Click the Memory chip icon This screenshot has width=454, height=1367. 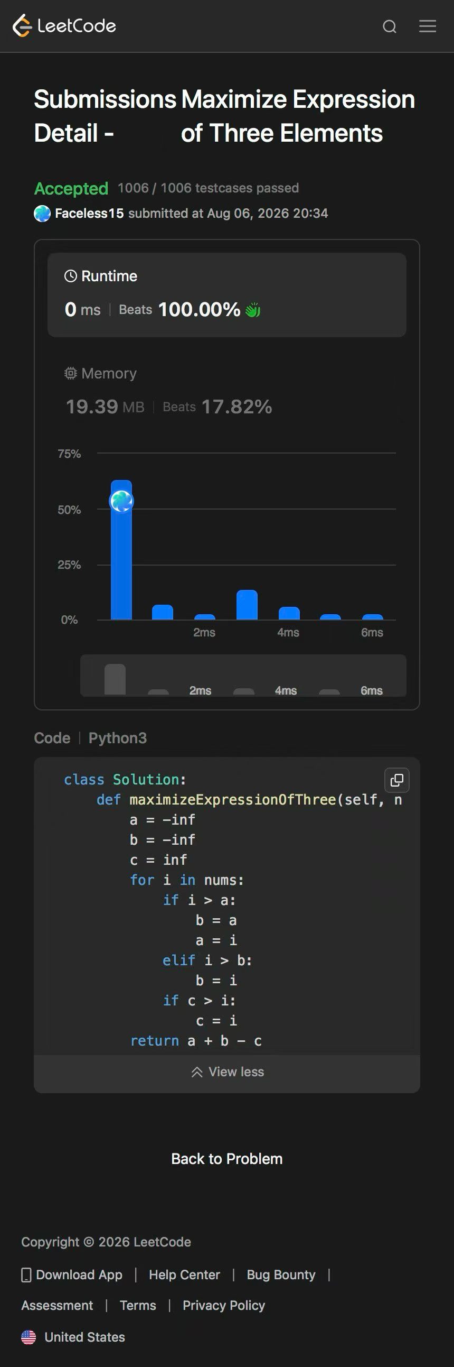point(70,373)
